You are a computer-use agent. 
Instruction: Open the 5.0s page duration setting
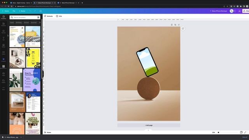click(x=59, y=16)
